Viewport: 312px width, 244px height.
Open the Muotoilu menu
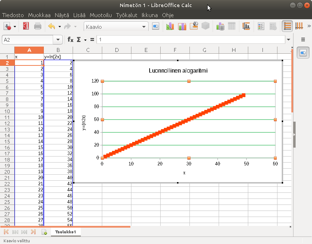[x=101, y=15]
